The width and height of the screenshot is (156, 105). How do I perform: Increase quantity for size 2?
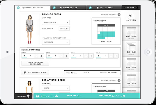(66, 56)
